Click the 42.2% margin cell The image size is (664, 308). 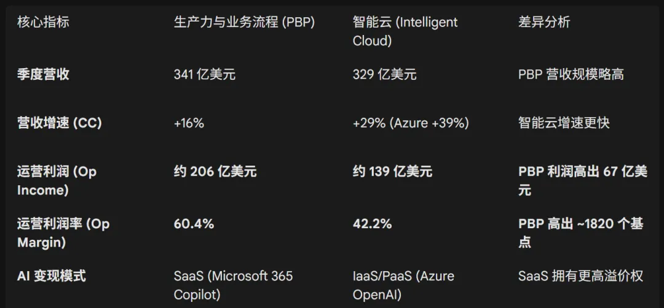[x=372, y=224]
